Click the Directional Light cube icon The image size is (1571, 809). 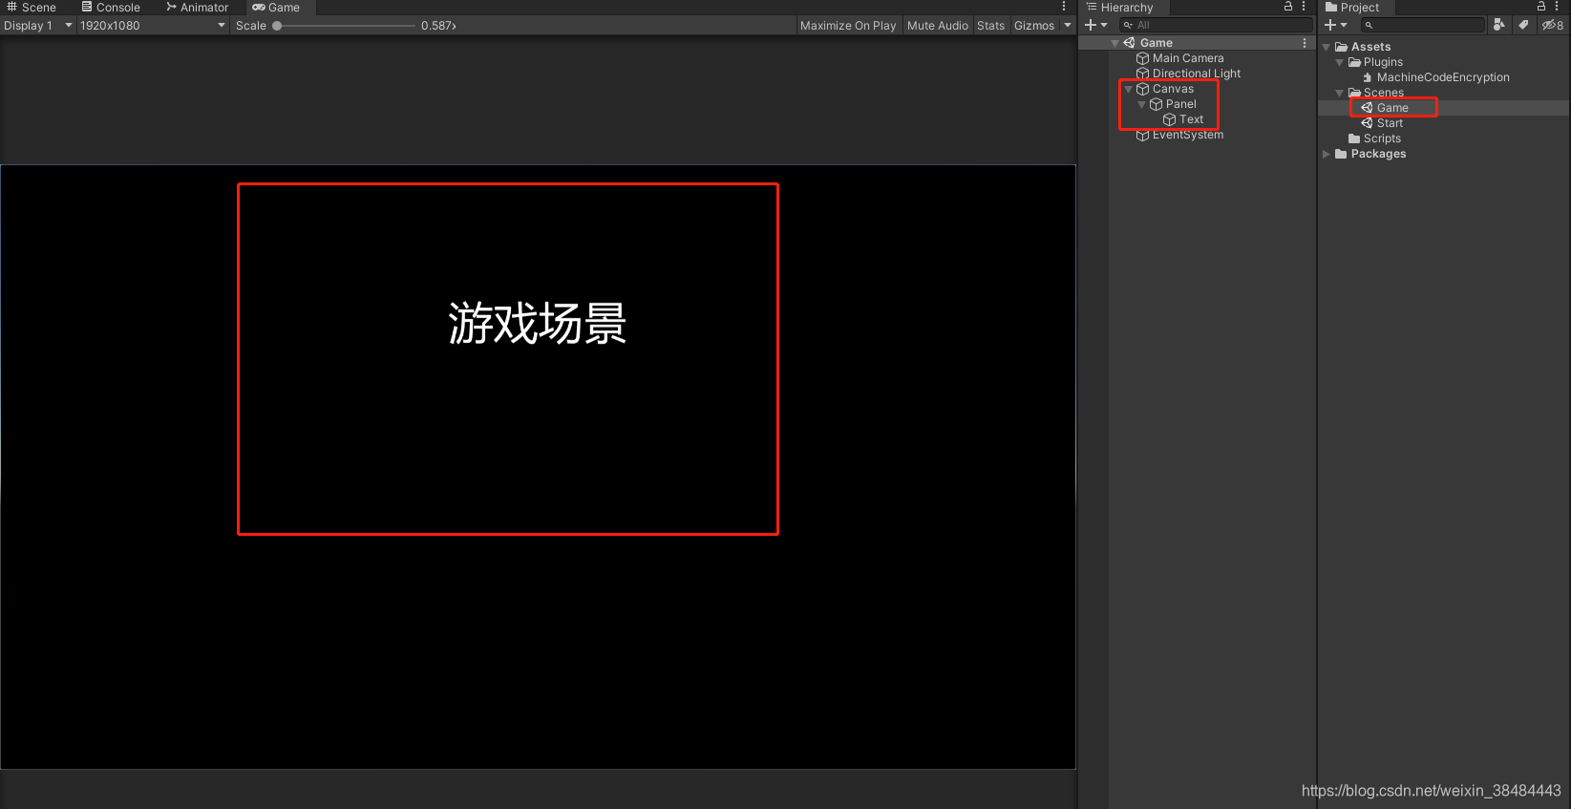(x=1142, y=74)
